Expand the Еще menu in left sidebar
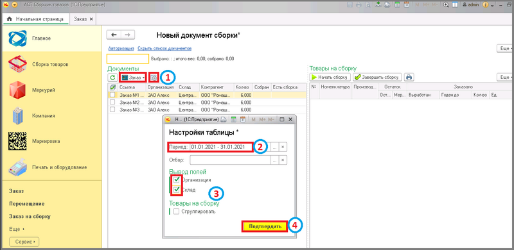 [17, 229]
